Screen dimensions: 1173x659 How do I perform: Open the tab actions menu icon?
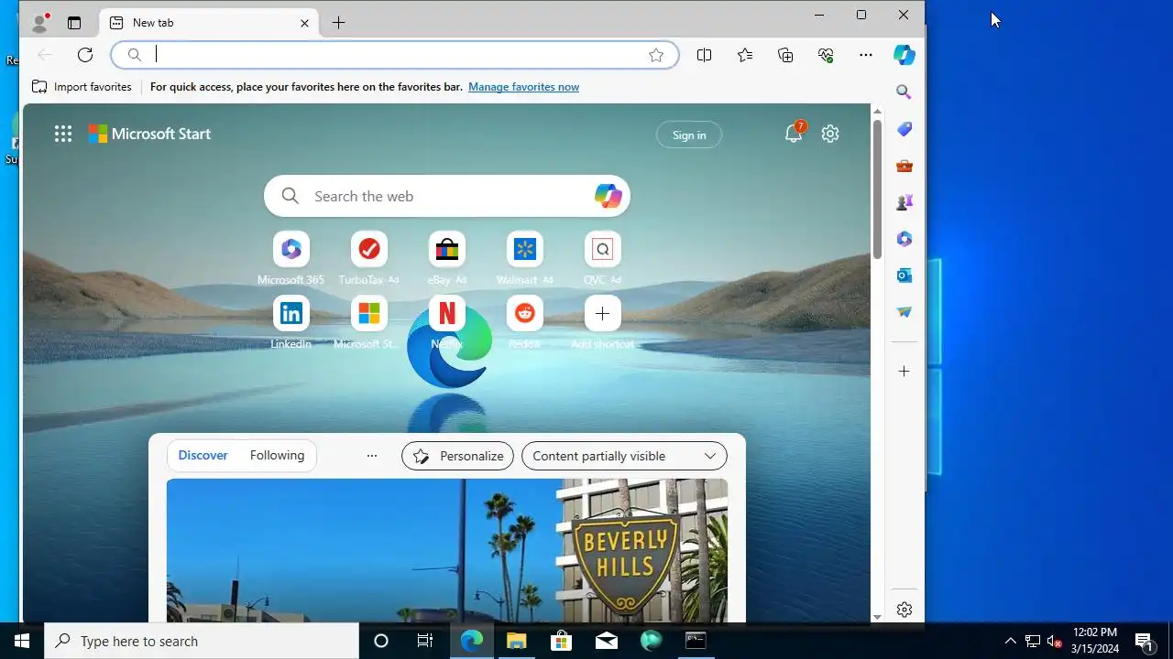click(74, 23)
